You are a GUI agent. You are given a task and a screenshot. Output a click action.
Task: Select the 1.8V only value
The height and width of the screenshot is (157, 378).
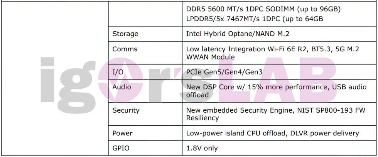(202, 148)
